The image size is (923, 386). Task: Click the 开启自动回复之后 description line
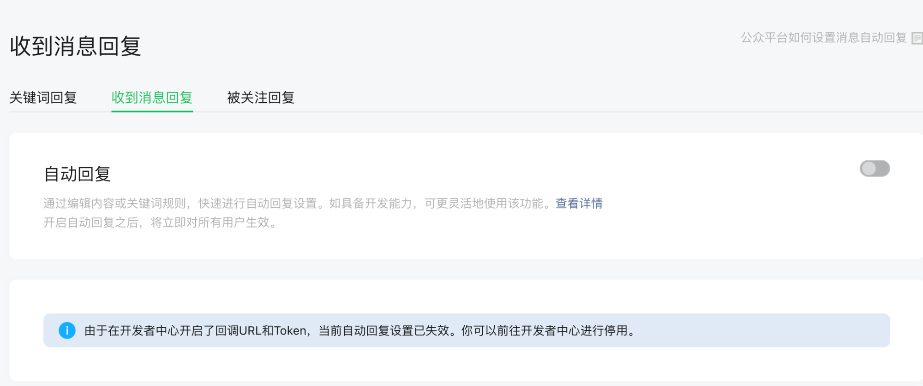[x=91, y=223]
